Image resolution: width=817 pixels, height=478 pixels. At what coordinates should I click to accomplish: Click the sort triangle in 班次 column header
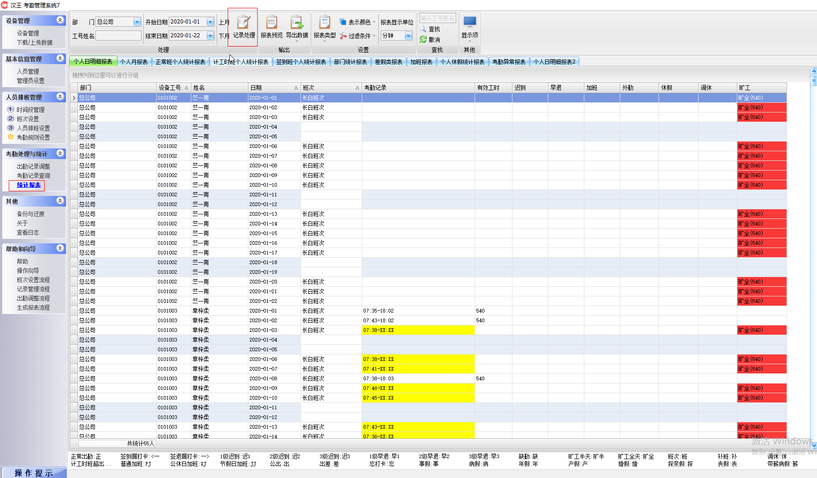coord(357,88)
